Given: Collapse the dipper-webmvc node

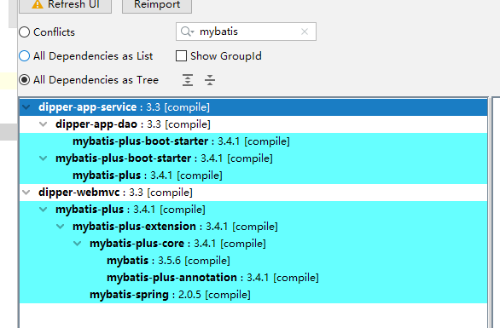Looking at the screenshot, I should pos(26,193).
